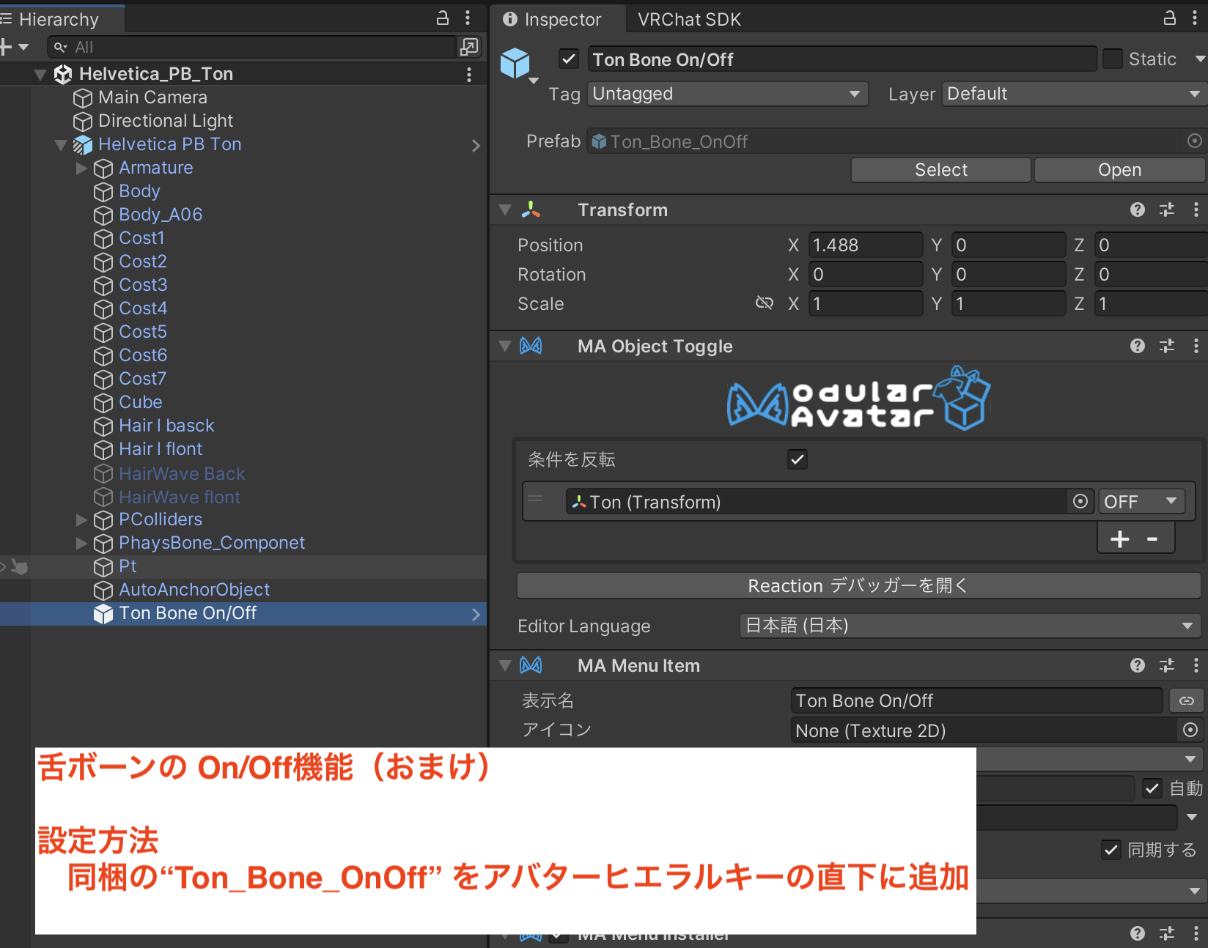Click the Position X input field

coord(865,245)
